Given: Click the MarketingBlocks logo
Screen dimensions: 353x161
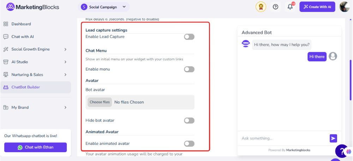Looking at the screenshot, I should (32, 7).
